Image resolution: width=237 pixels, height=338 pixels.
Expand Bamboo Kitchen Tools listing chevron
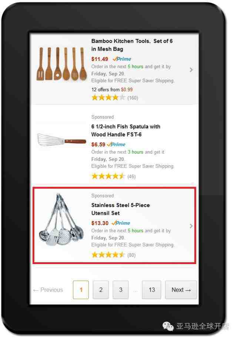click(x=191, y=70)
